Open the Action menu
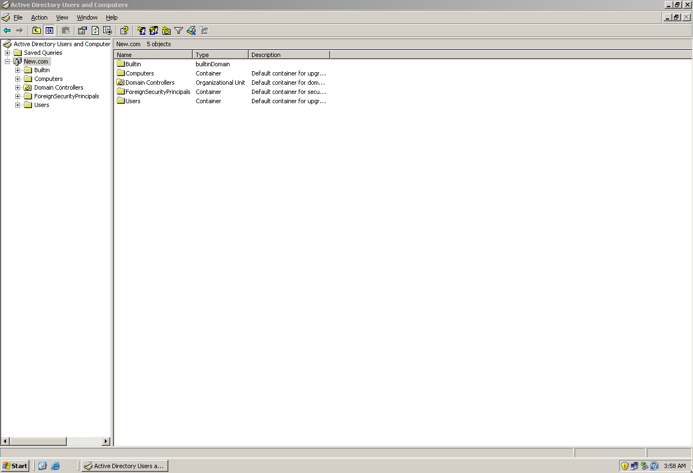Viewport: 693px width, 473px height. [x=39, y=17]
